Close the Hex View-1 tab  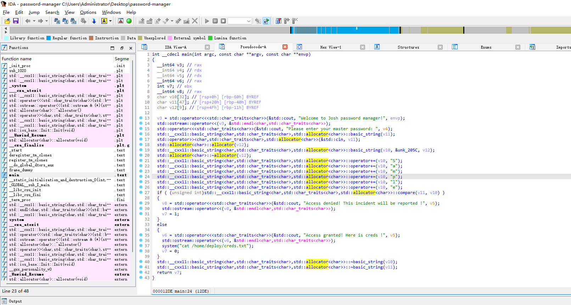(363, 47)
